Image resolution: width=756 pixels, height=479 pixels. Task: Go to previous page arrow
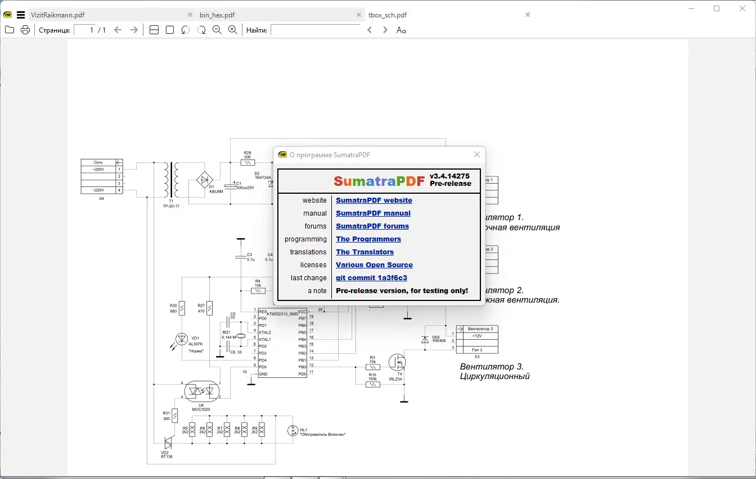118,30
